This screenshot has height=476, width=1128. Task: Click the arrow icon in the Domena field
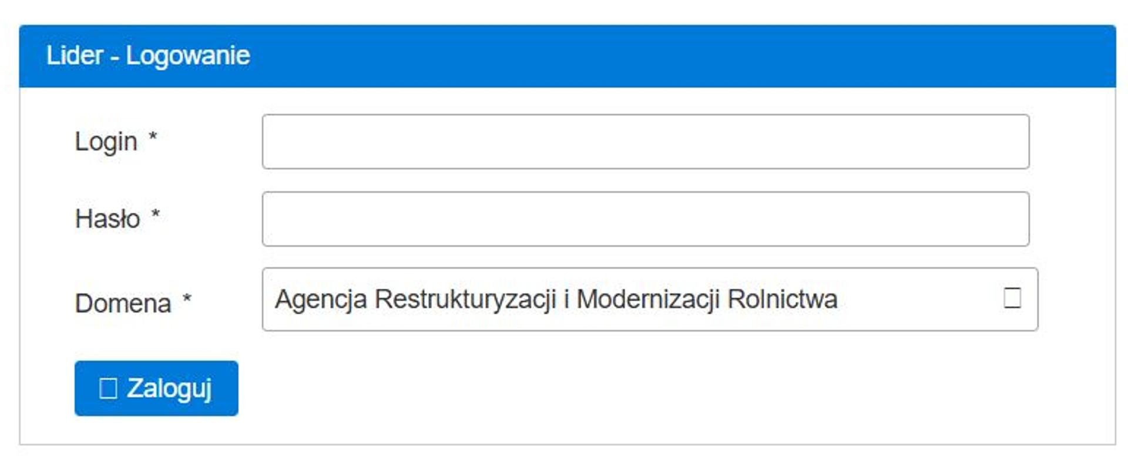1012,298
